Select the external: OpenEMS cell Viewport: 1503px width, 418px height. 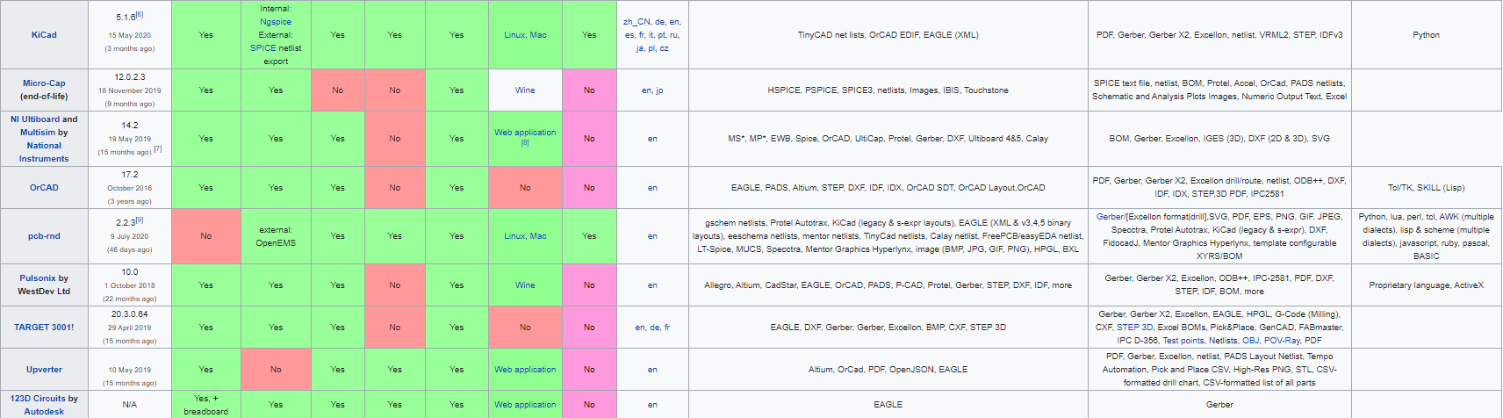pos(276,236)
